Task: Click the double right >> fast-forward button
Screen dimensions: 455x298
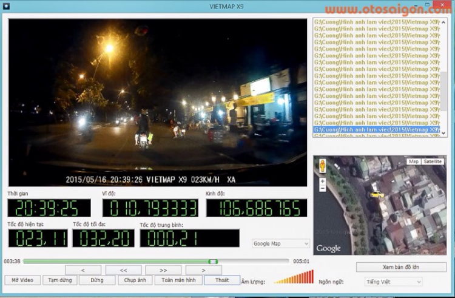Action: pyautogui.click(x=163, y=270)
